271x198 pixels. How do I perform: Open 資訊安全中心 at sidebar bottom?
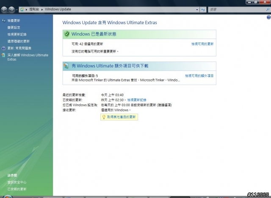click(17, 182)
